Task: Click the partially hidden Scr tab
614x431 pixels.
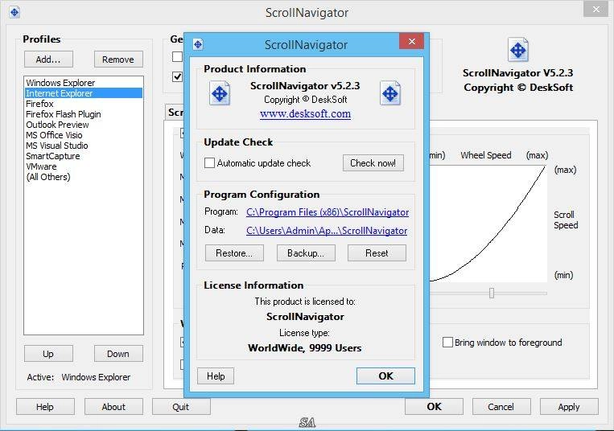Action: 175,113
